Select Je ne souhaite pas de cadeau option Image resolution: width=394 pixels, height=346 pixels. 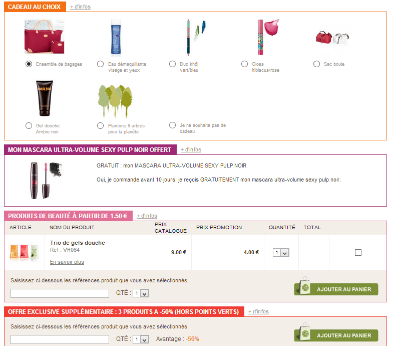[x=172, y=125]
